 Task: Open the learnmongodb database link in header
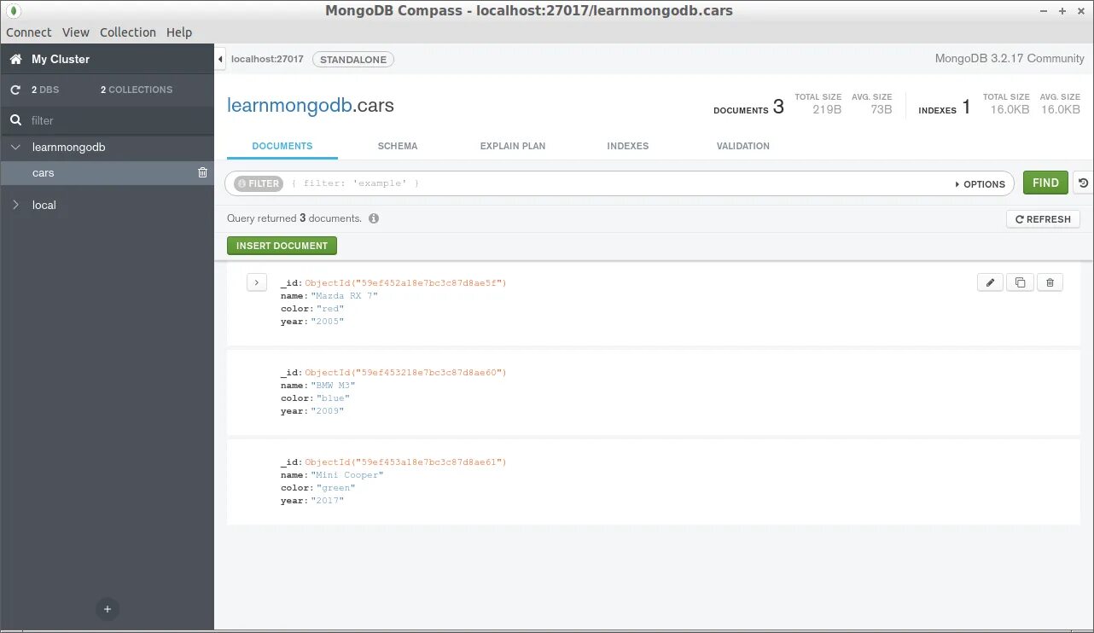(x=289, y=107)
